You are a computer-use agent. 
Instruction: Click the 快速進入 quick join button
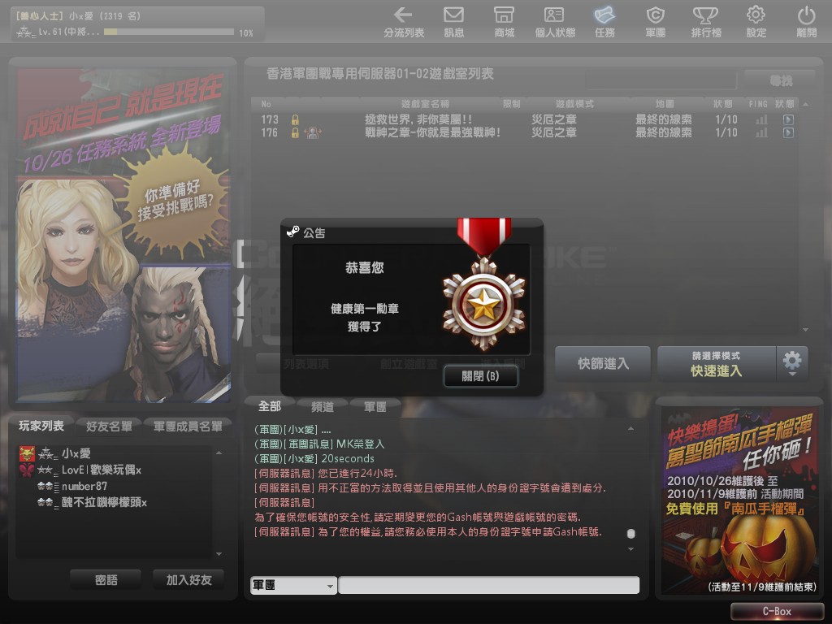click(x=717, y=363)
